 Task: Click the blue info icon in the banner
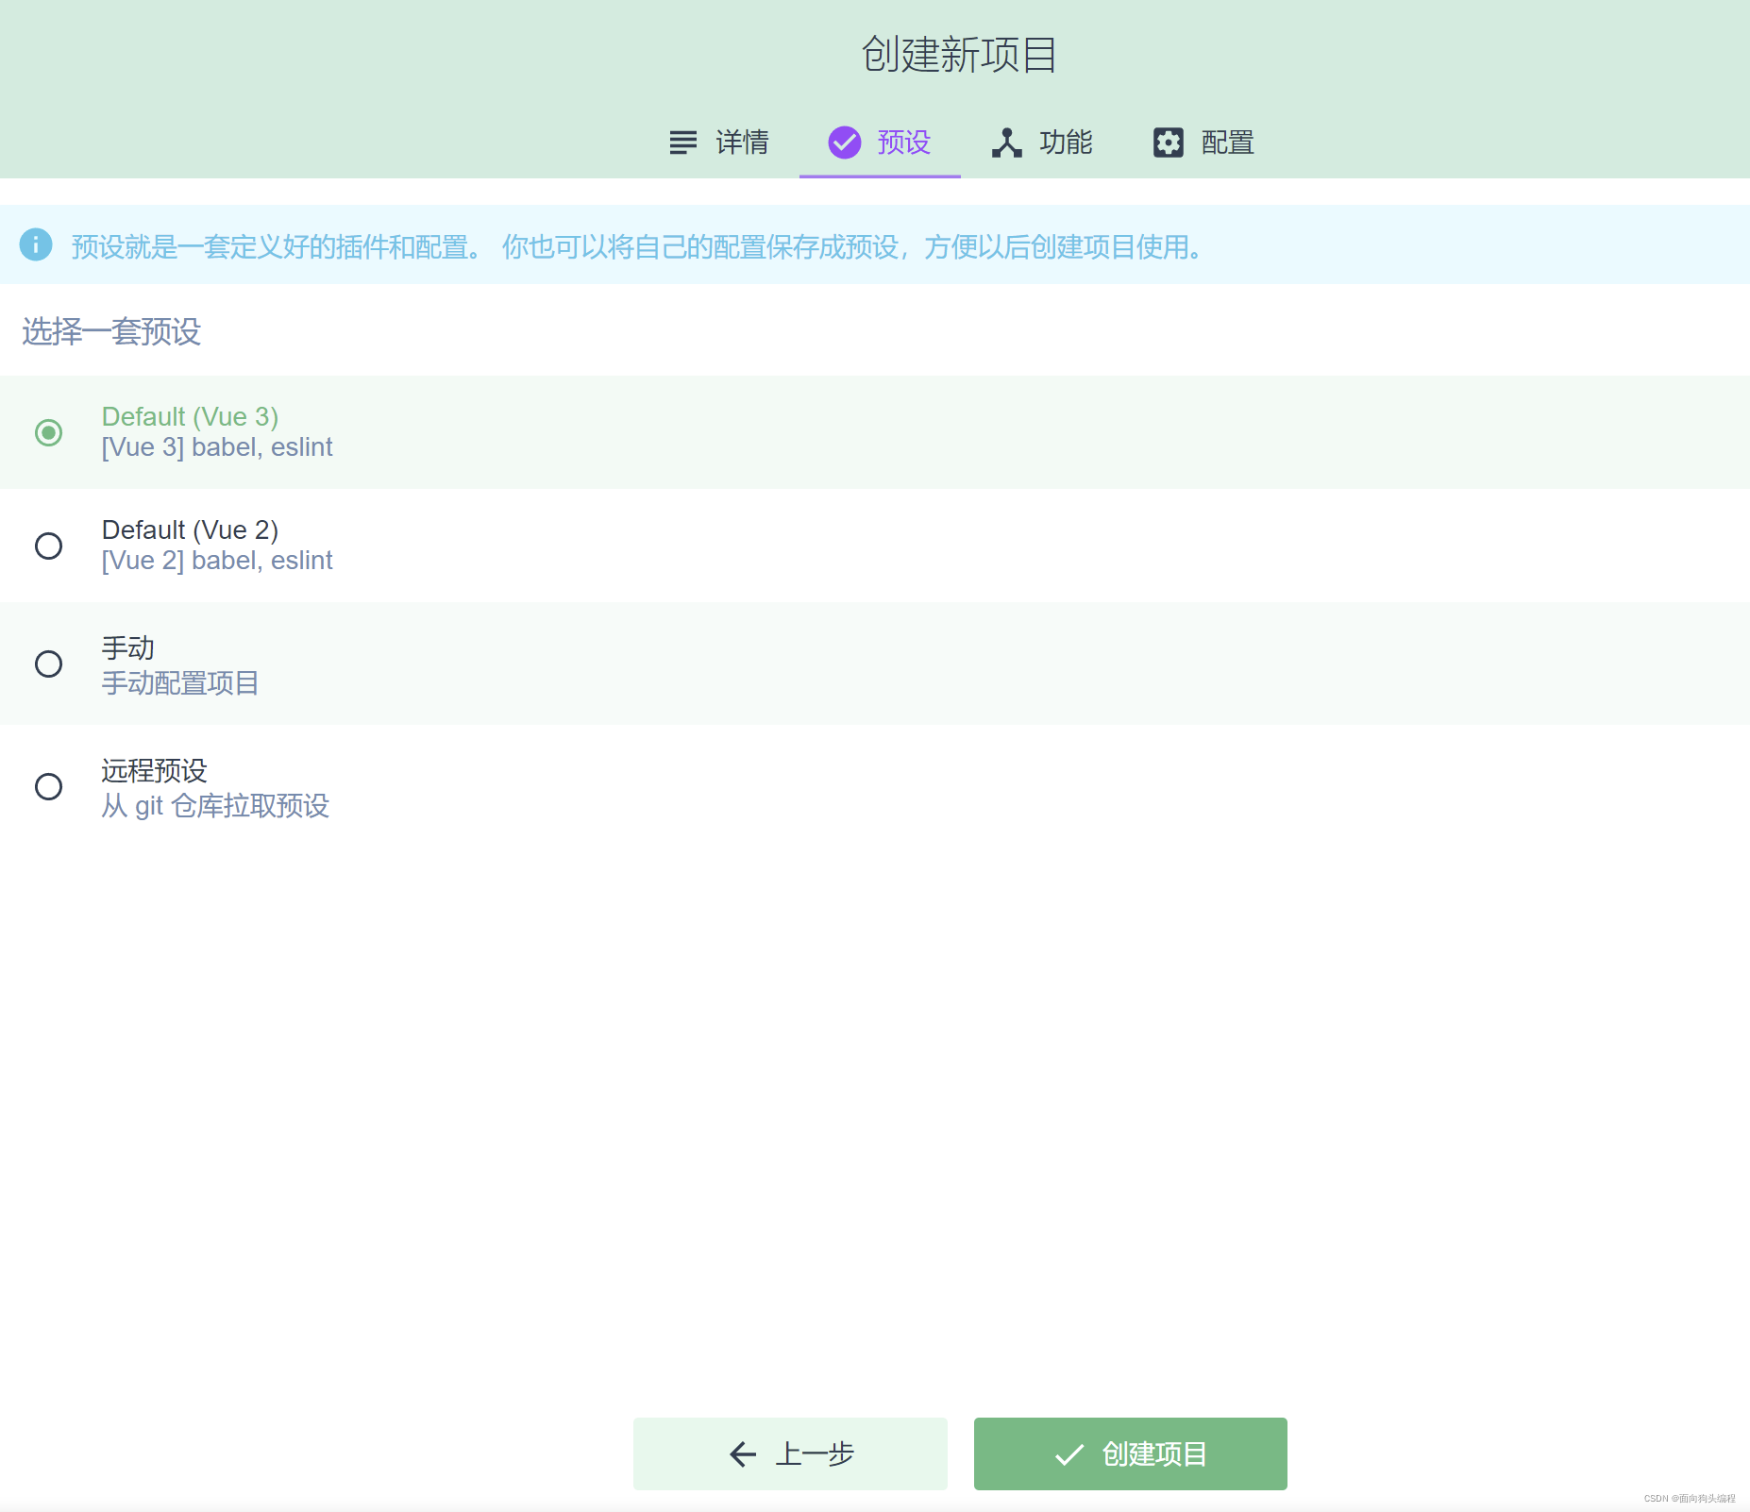[37, 245]
